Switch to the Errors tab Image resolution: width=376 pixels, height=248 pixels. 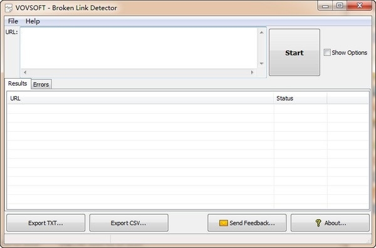[x=41, y=84]
